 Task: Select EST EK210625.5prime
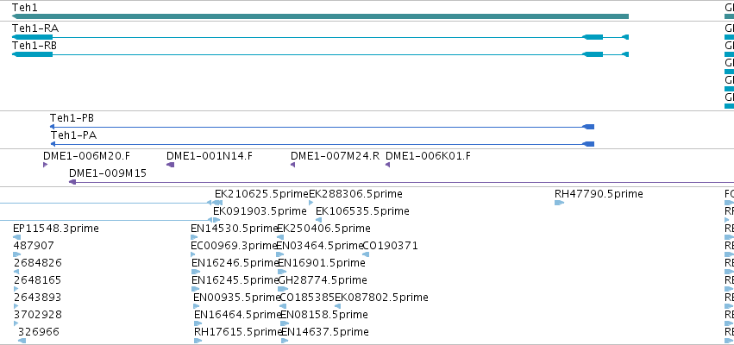click(261, 194)
